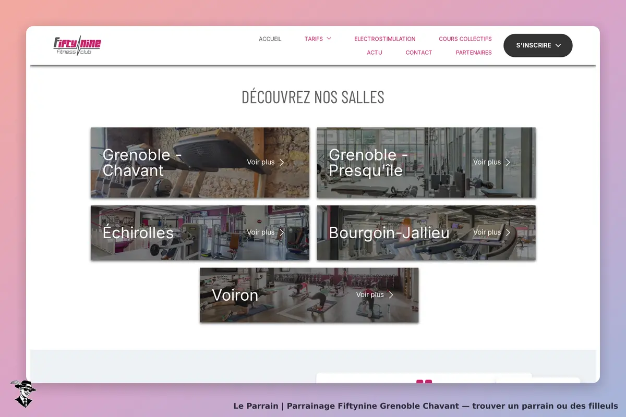
Task: Click the Le Parrain Parrainage Fiftynine caption
Action: click(426, 406)
